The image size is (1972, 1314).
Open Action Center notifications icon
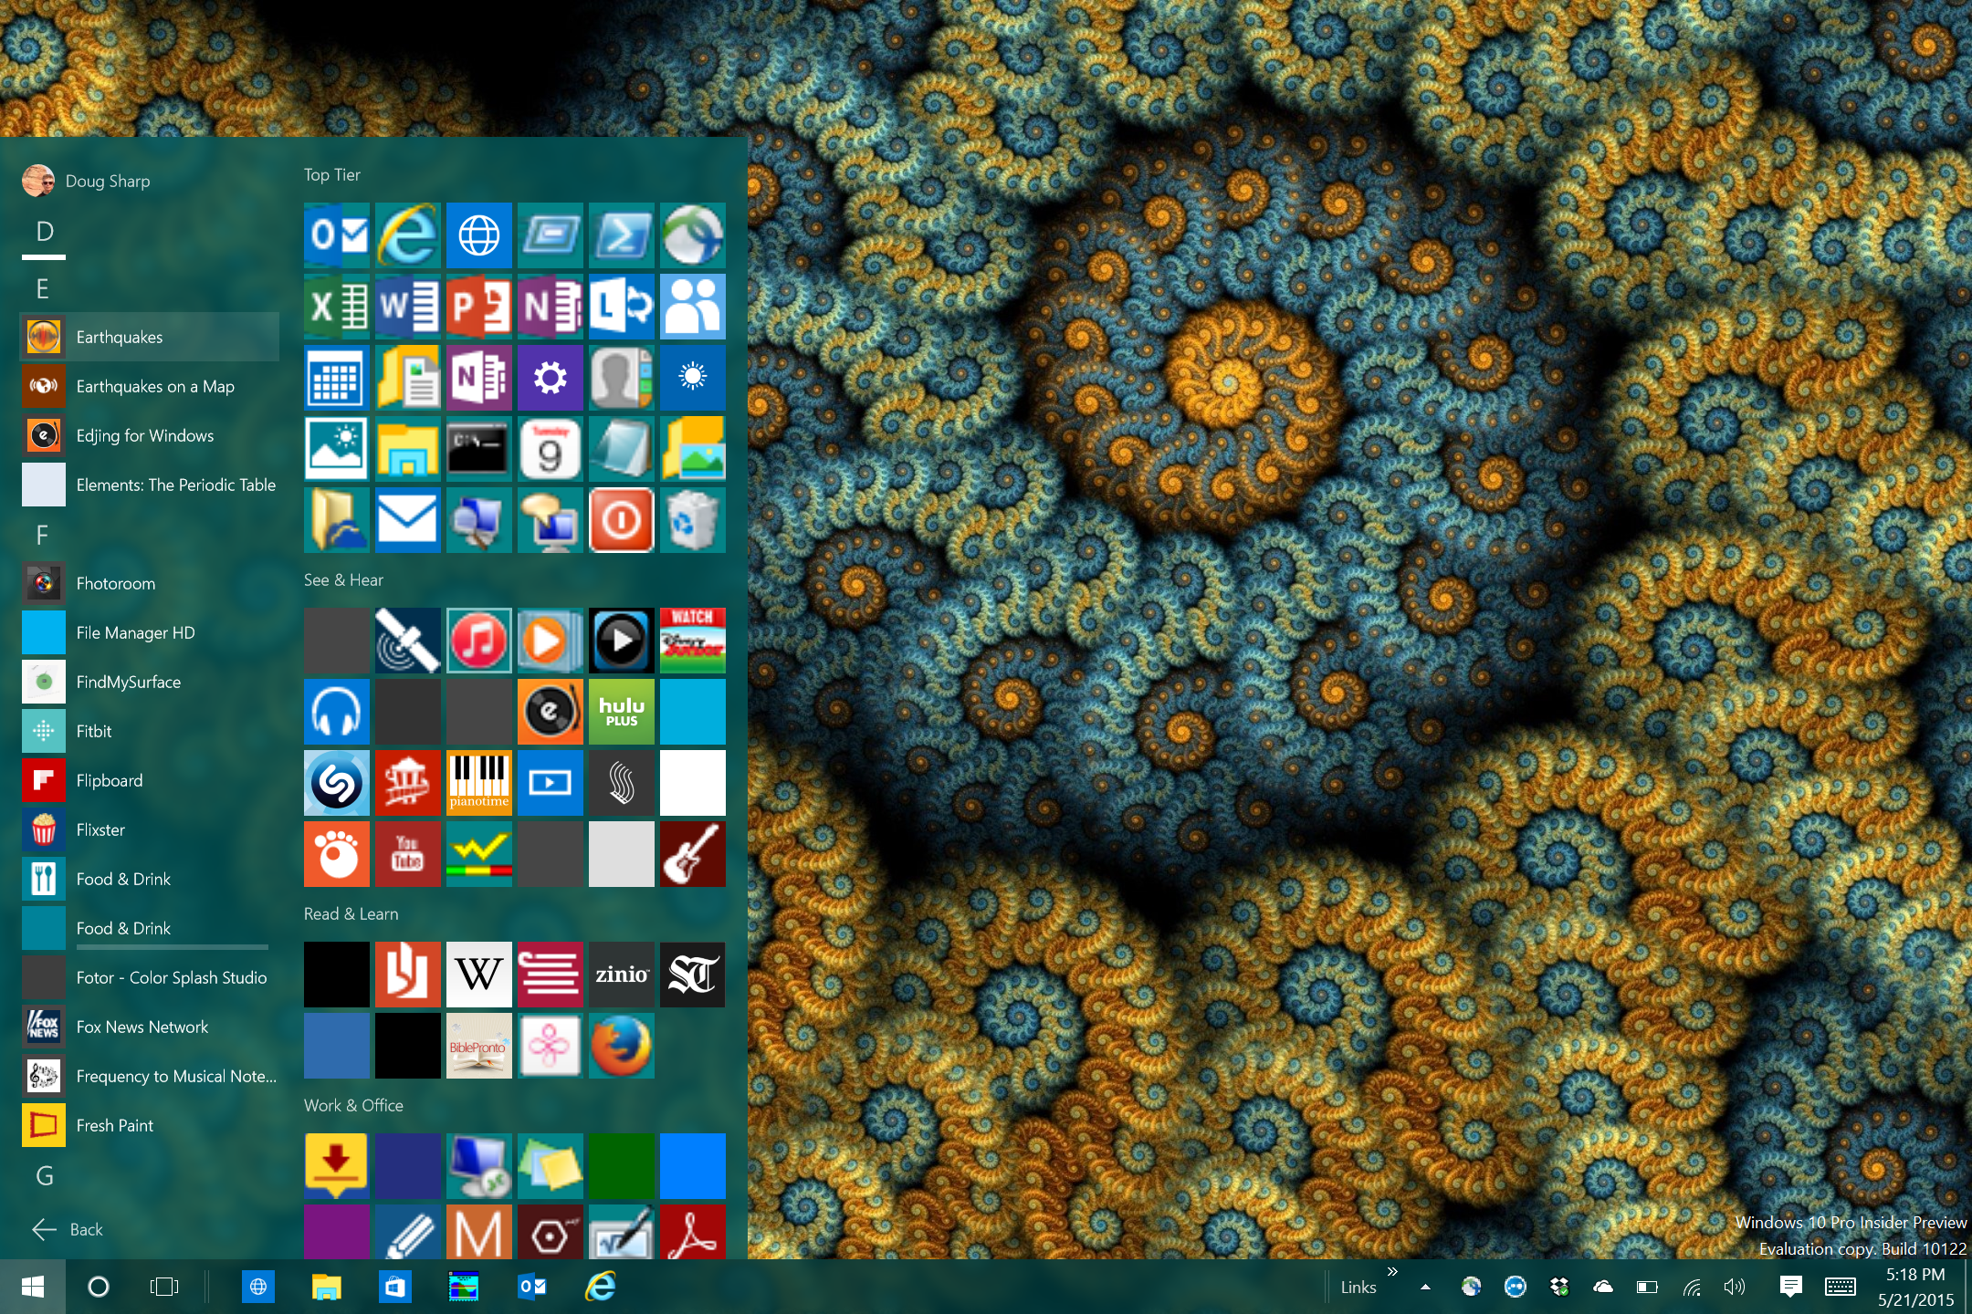[1790, 1287]
